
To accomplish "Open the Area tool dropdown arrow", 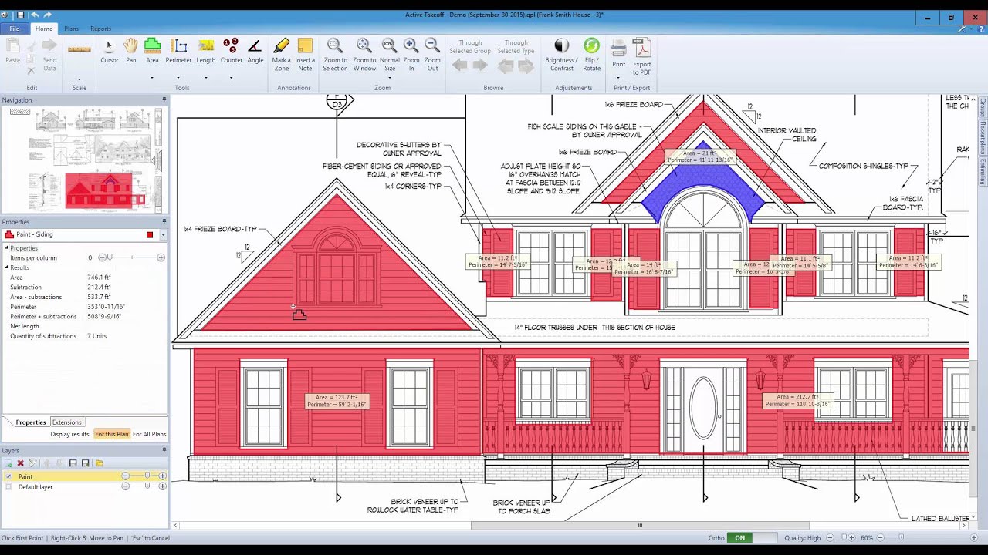I will pyautogui.click(x=152, y=78).
